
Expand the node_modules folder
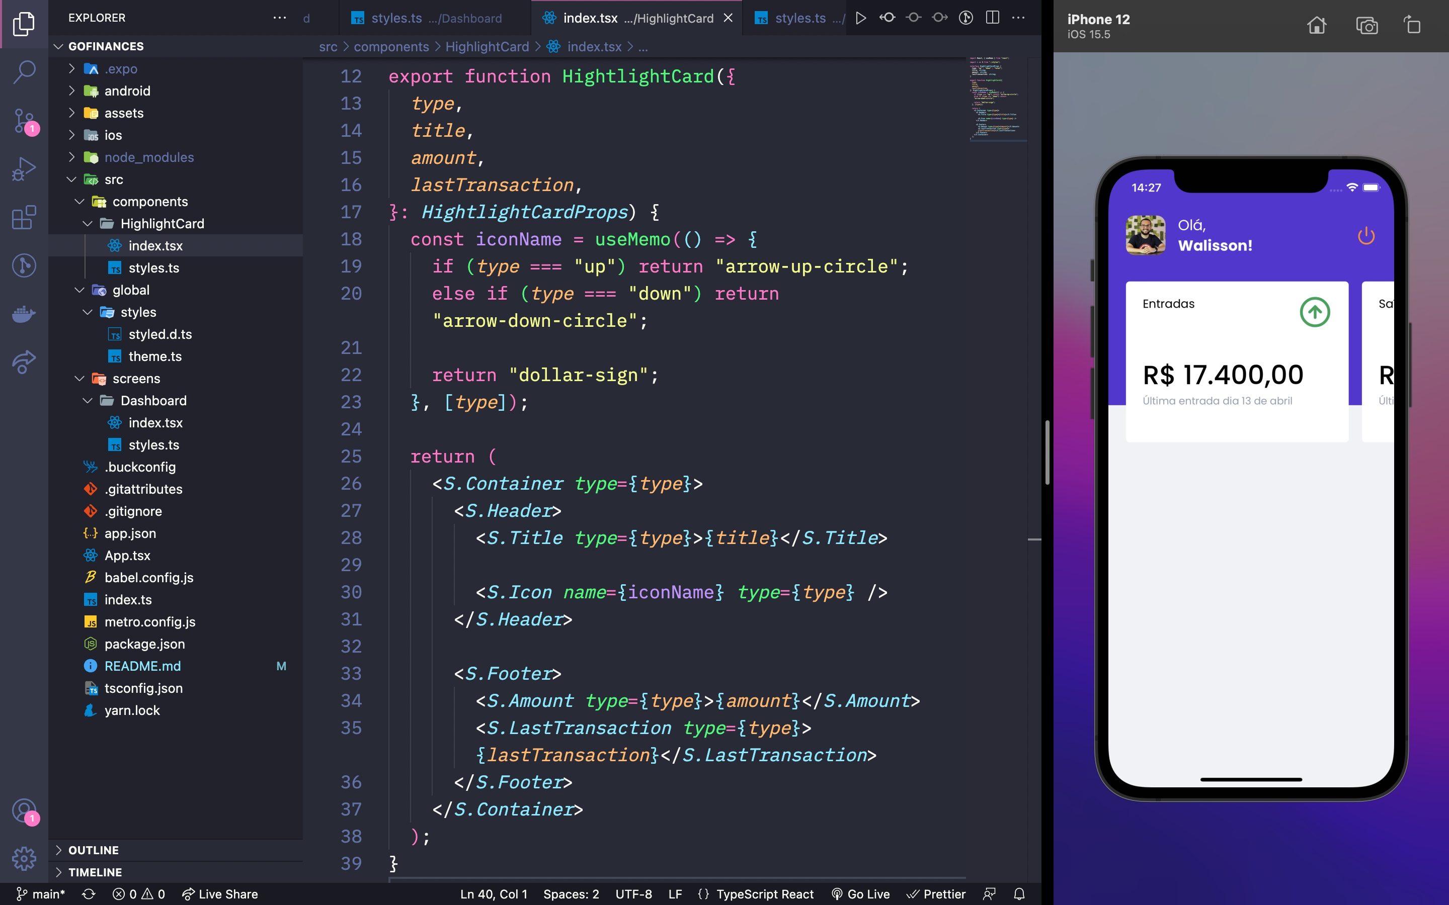(148, 157)
